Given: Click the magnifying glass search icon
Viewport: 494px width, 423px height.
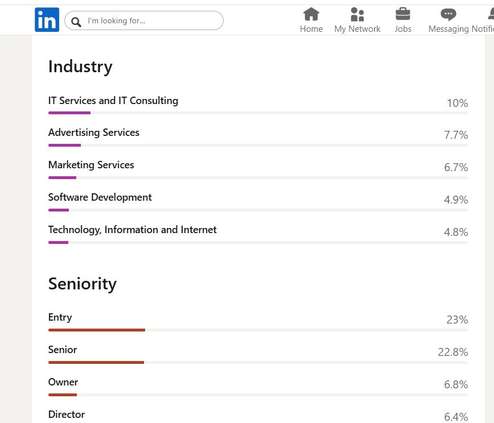Looking at the screenshot, I should [76, 21].
